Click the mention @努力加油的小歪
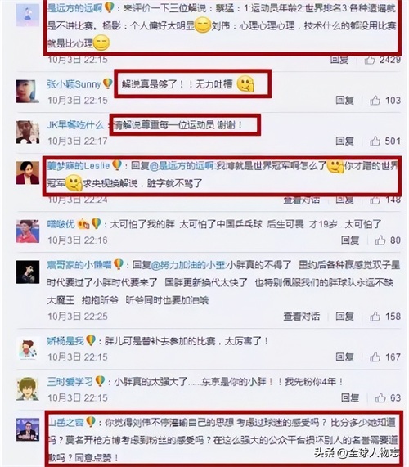This screenshot has height=467, width=409. [x=189, y=265]
